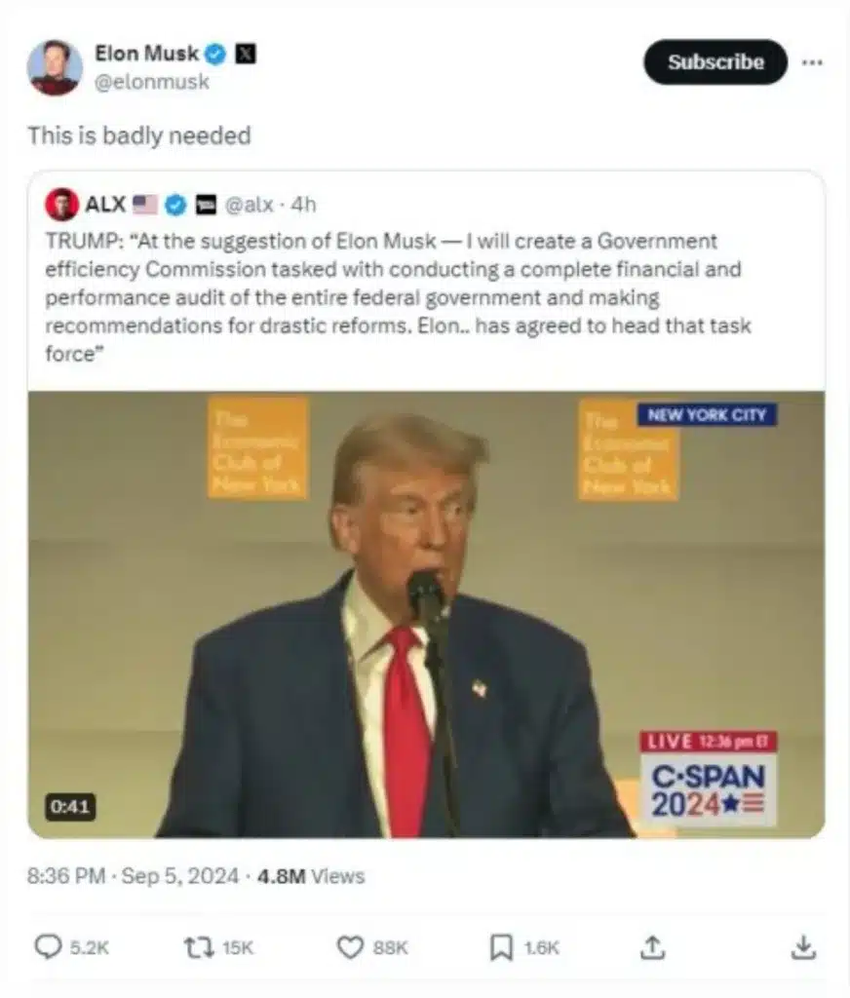Play the embedded C-SPAN video clip
This screenshot has width=850, height=998.
pos(426,614)
